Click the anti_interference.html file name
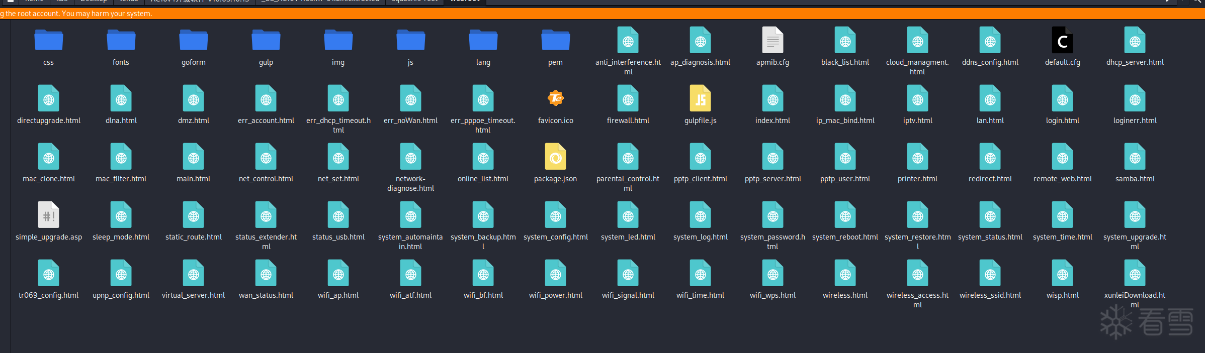This screenshot has height=353, width=1205. (x=628, y=67)
